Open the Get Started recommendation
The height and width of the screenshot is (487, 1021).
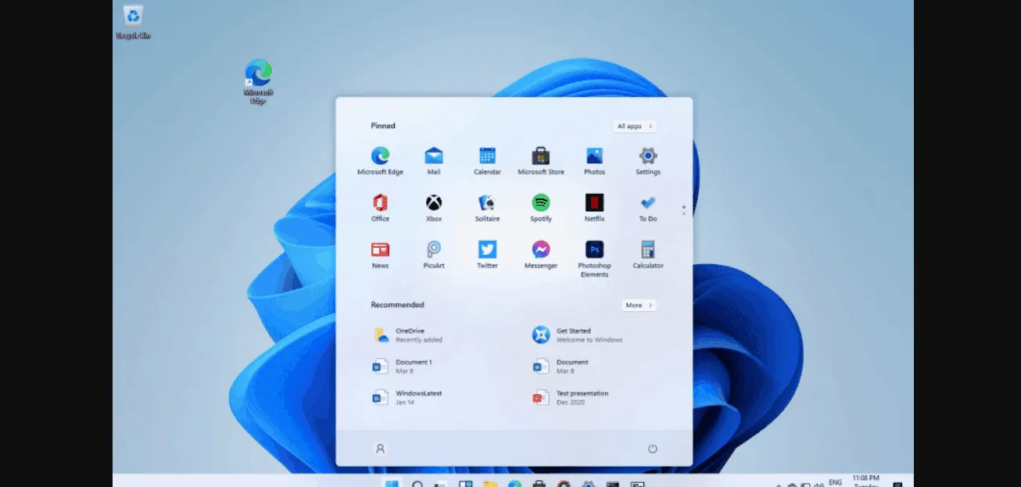point(576,335)
